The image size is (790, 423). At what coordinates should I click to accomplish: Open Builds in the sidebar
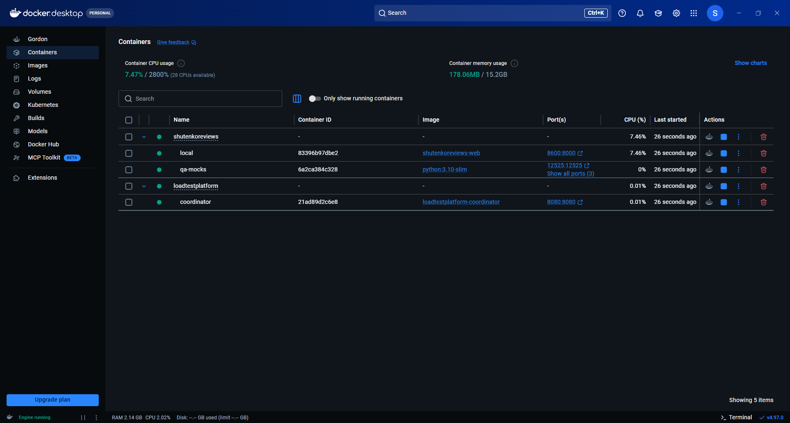53,118
